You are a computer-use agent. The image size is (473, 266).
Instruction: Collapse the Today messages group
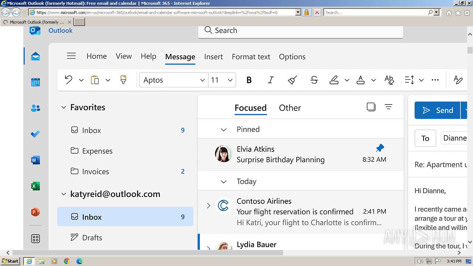click(x=224, y=182)
